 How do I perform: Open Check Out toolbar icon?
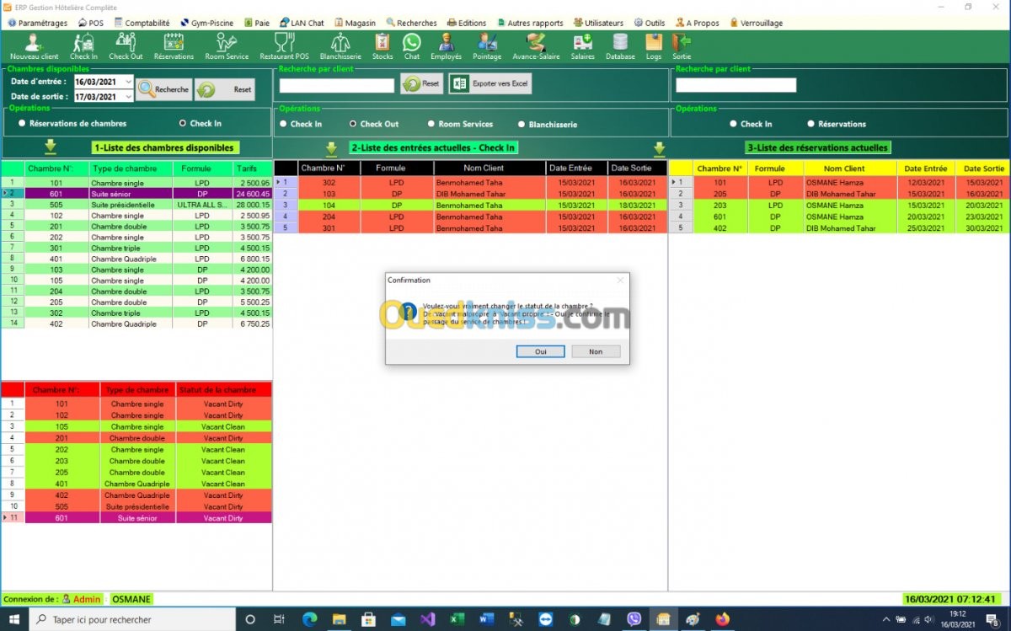click(126, 46)
